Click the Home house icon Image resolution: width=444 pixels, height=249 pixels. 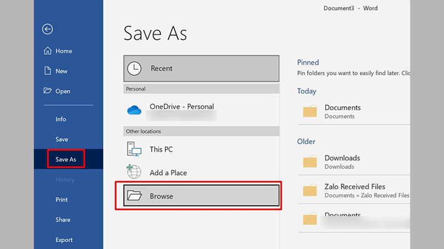pyautogui.click(x=48, y=51)
